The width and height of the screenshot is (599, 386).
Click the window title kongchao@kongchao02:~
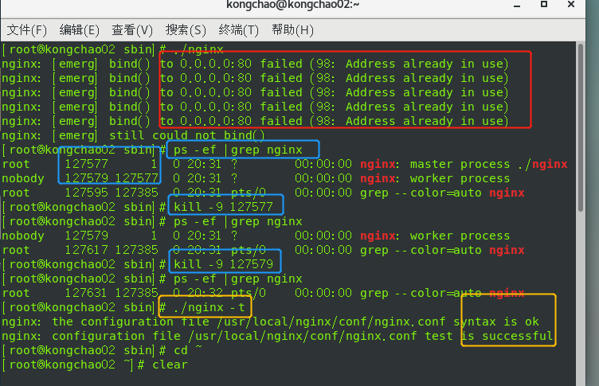[x=292, y=5]
